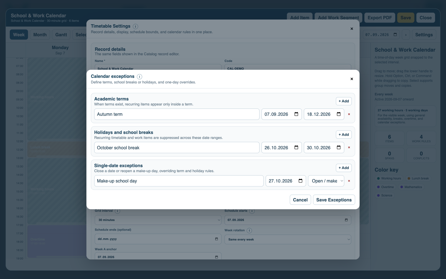Screen dimensions: 446x279
Task: Edit the October school break name field
Action: pyautogui.click(x=177, y=148)
